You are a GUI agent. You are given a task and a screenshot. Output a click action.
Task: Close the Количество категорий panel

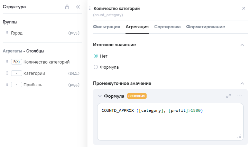pos(243,8)
